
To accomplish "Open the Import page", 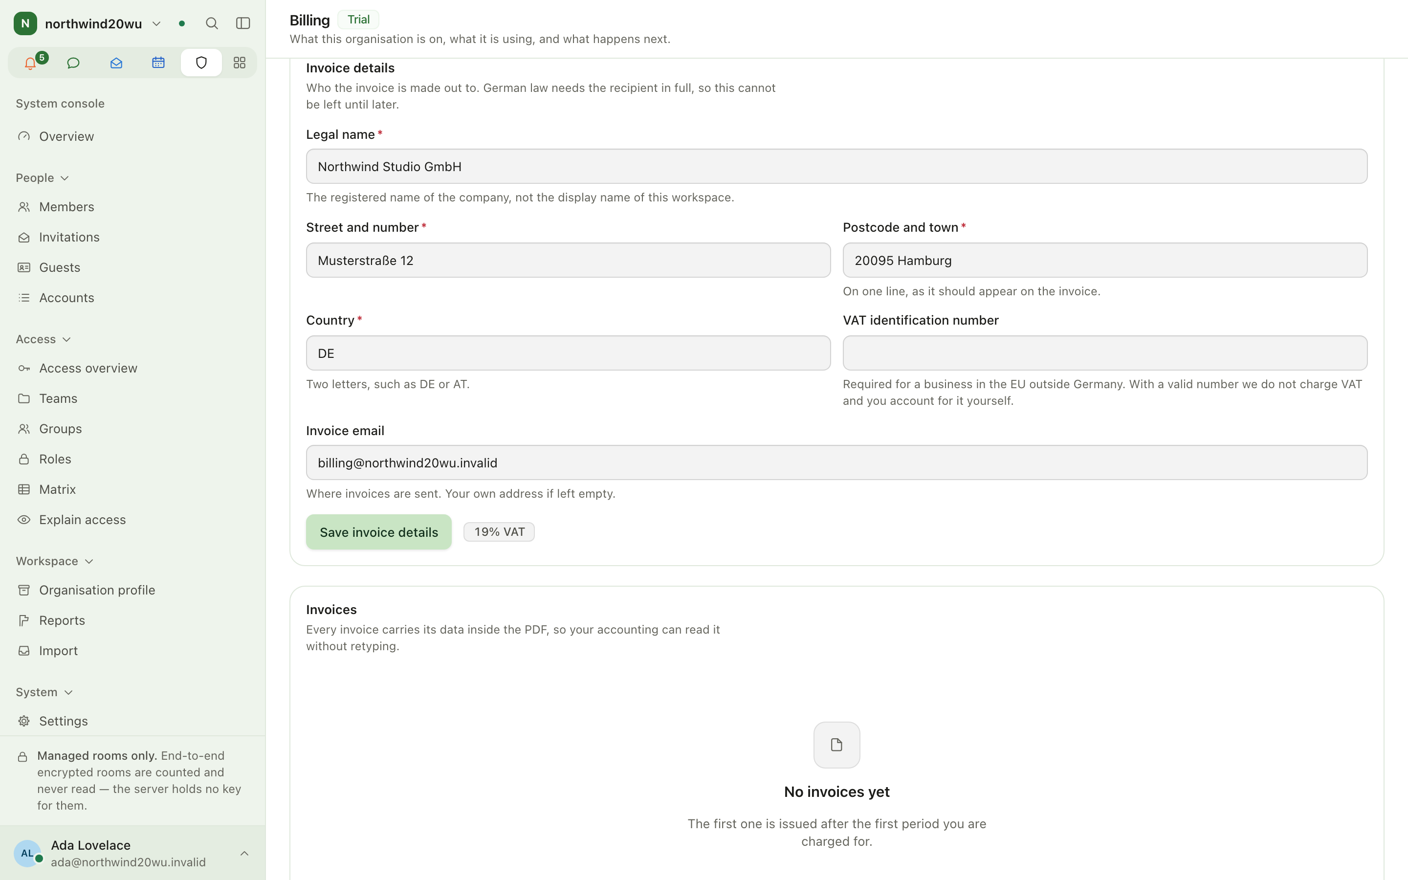I will click(132, 651).
